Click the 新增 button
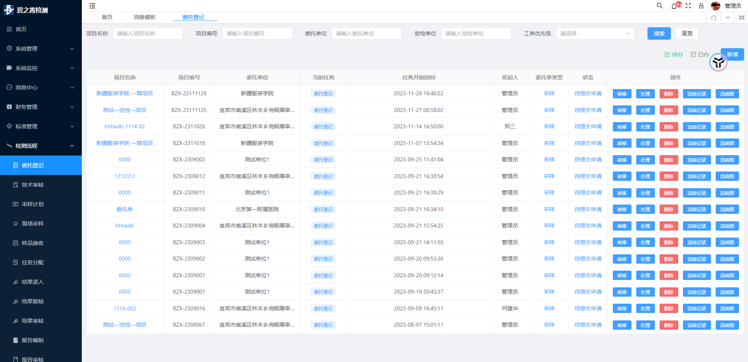 (x=732, y=54)
